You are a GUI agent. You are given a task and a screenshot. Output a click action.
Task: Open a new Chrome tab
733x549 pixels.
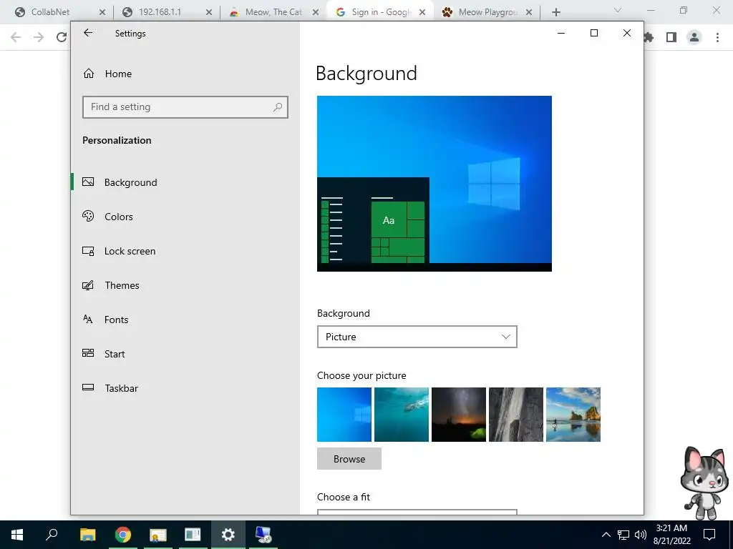555,12
